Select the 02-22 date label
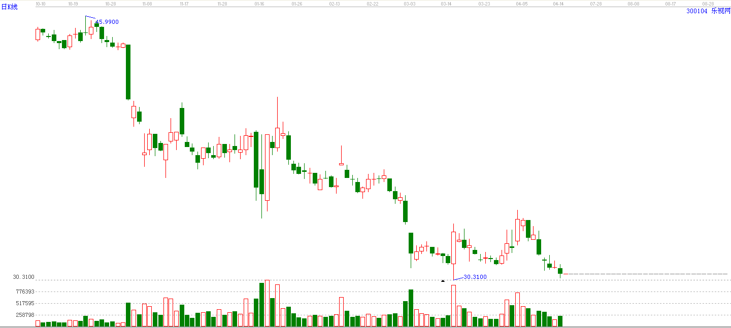Screen dimensions: 731x328 (x=373, y=4)
